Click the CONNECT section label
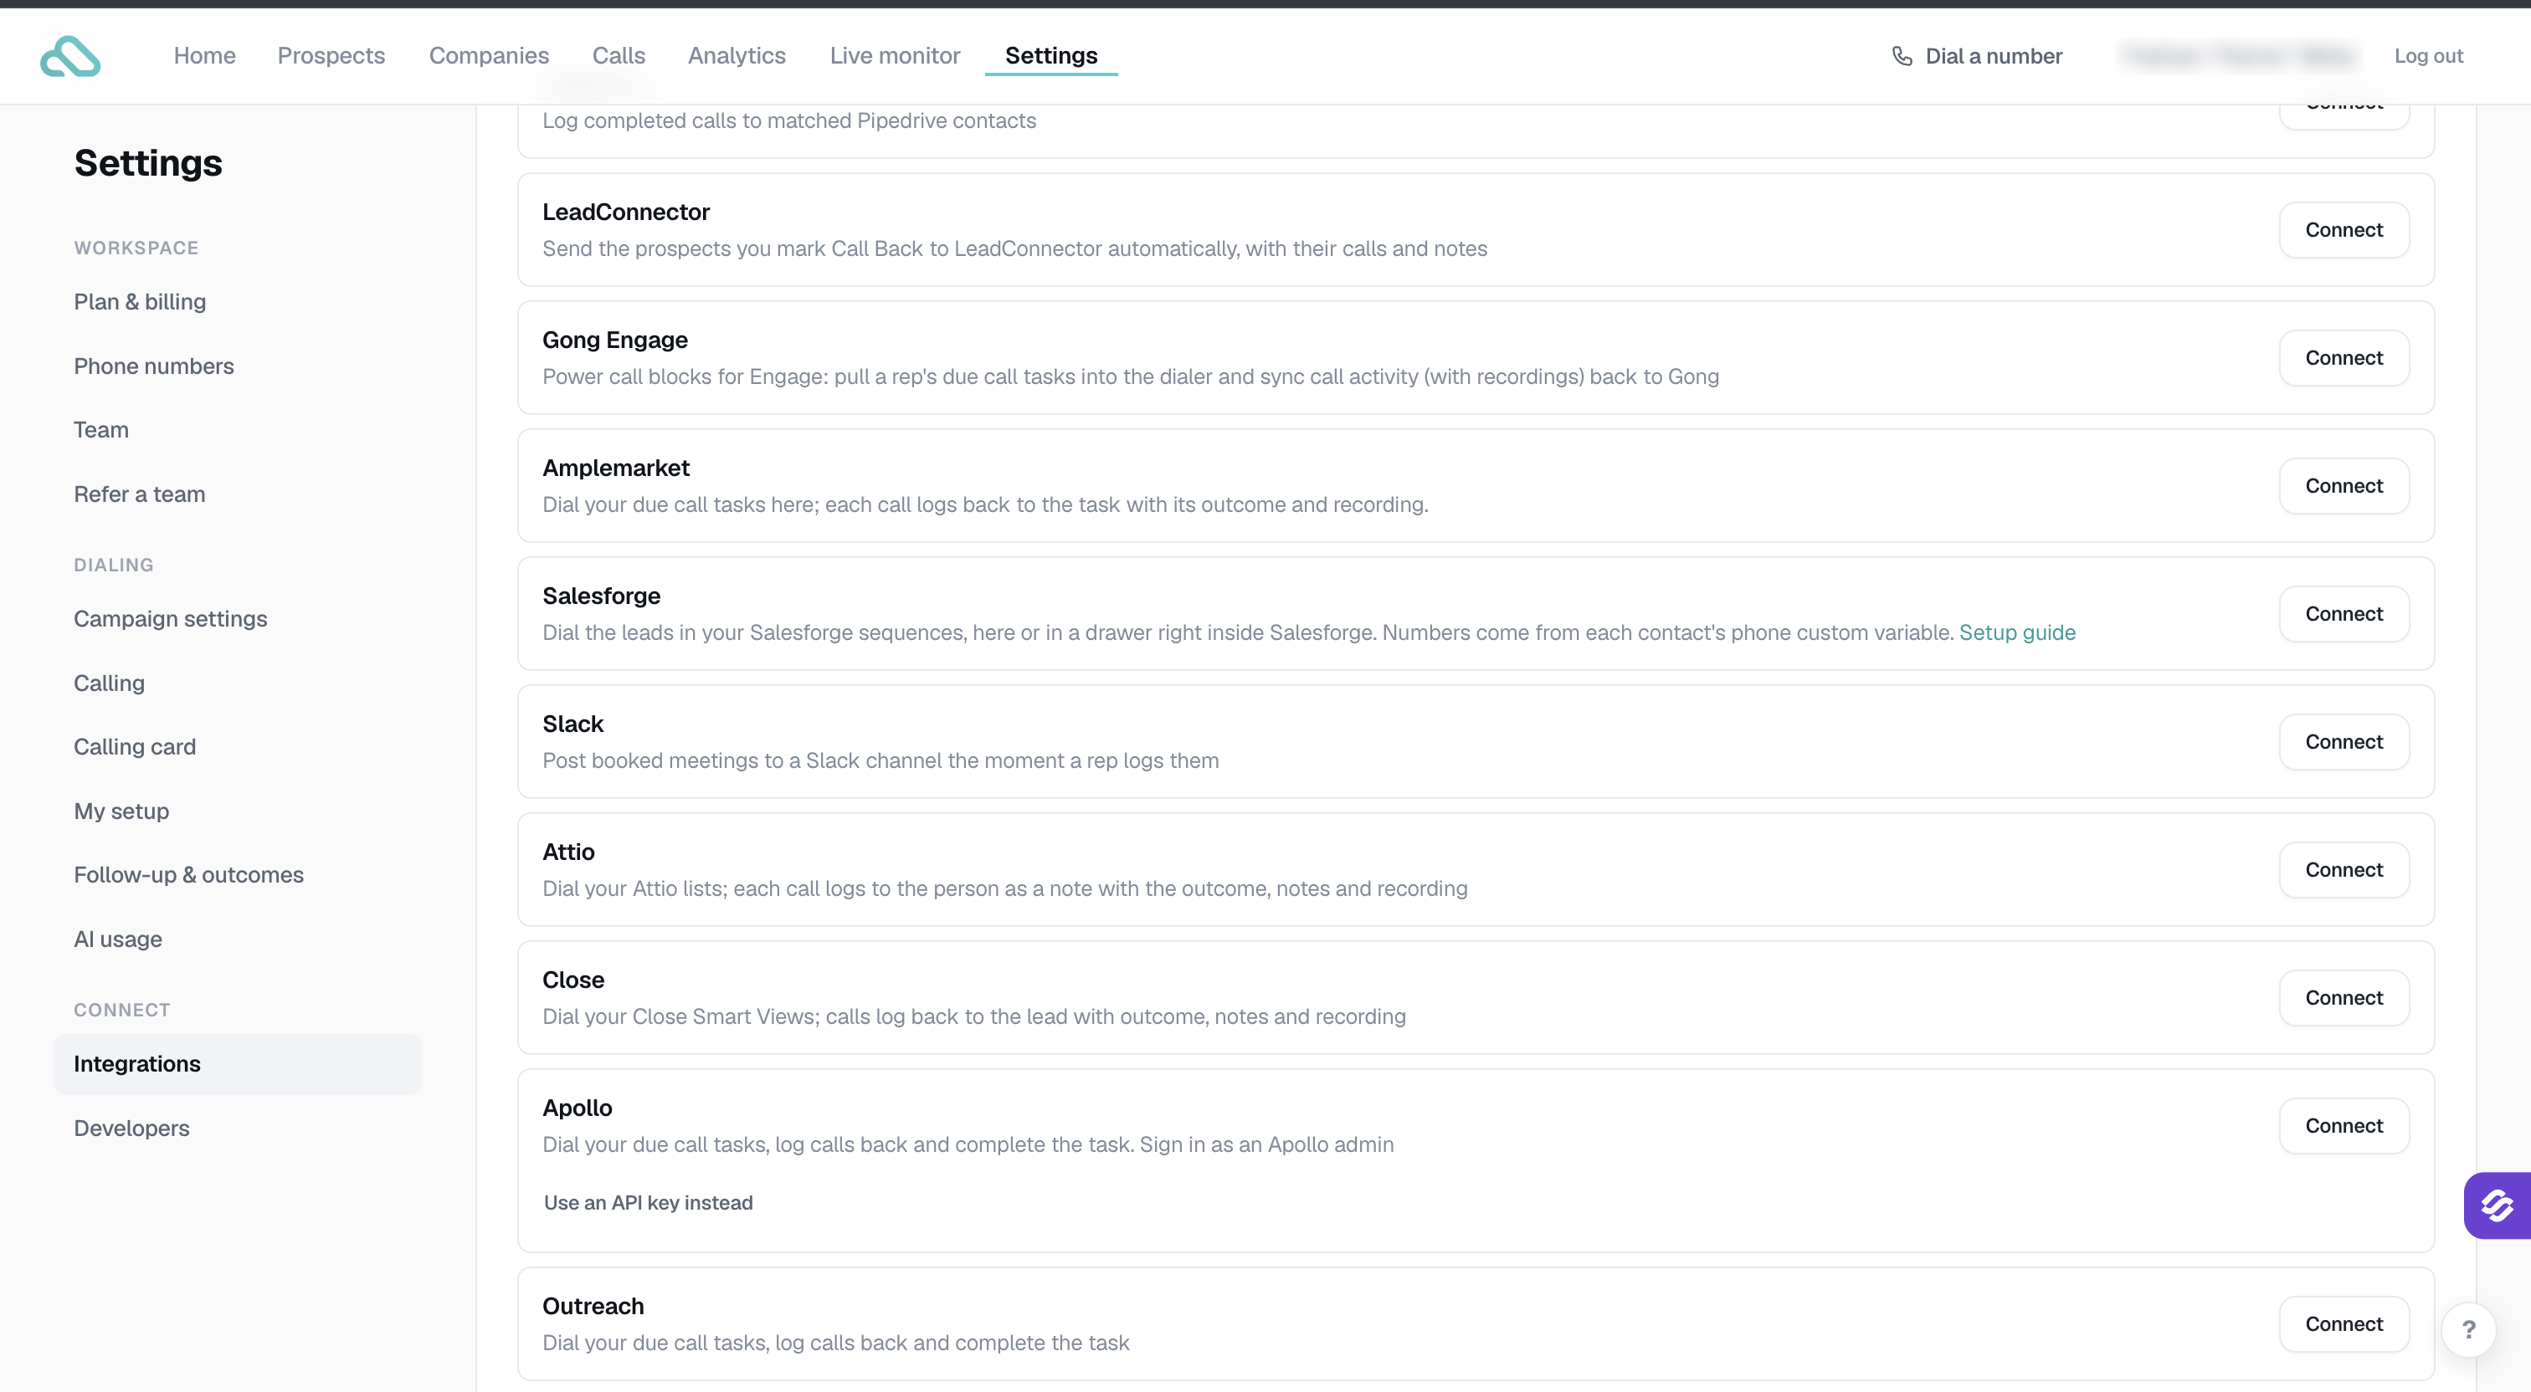The image size is (2531, 1392). point(122,1010)
